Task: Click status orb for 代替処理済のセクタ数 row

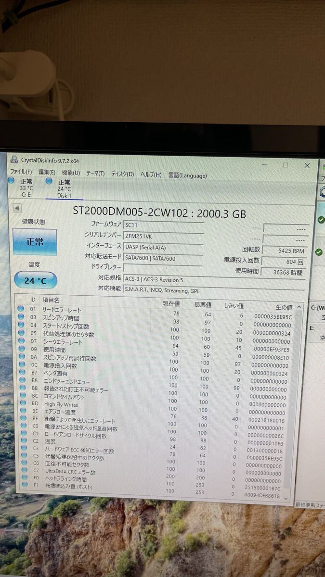Action: pos(21,333)
